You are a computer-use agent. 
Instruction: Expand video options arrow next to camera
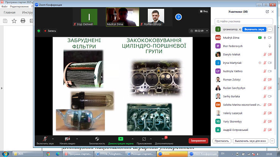click(77, 139)
